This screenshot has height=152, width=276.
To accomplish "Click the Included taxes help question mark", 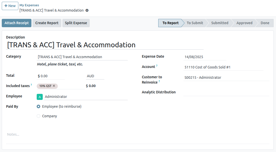I will tap(31, 85).
